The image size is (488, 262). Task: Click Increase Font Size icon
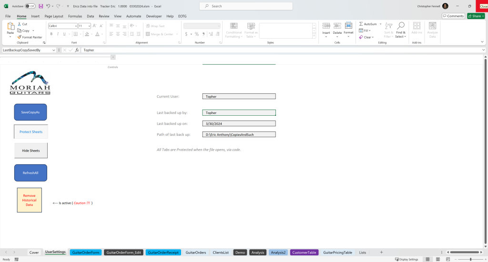(95, 26)
